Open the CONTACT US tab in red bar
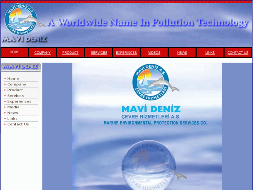The height and width of the screenshot is (190, 253). tap(238, 53)
